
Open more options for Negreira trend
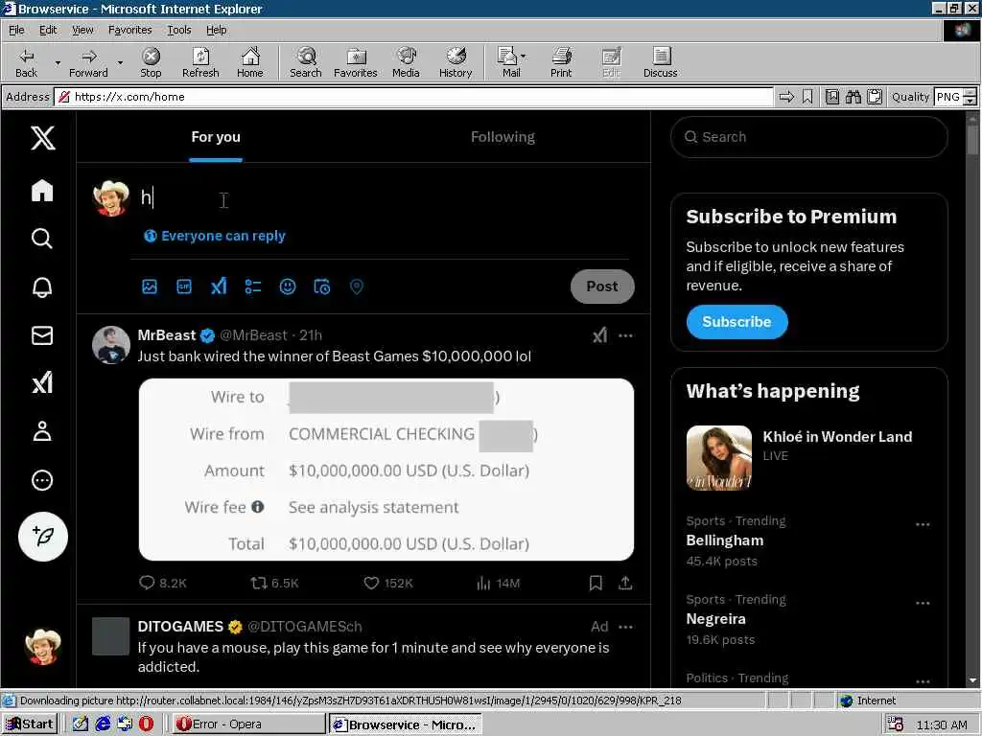(x=923, y=604)
